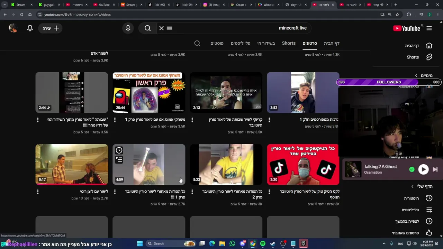Screen dimensions: 443x249
Task: Open the 2:13 karaoke video thumbnail
Action: pos(226,93)
